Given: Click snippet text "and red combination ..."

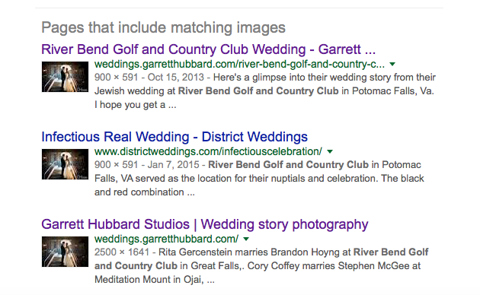Looking at the screenshot, I should [x=145, y=192].
